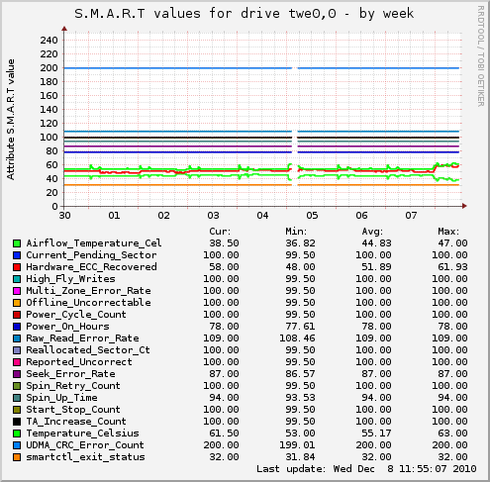Click the Start_Stop_Count legend label
Viewport: 490px width, 482px height.
click(73, 410)
